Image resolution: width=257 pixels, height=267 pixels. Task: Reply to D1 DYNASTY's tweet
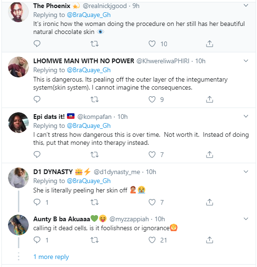(37, 202)
